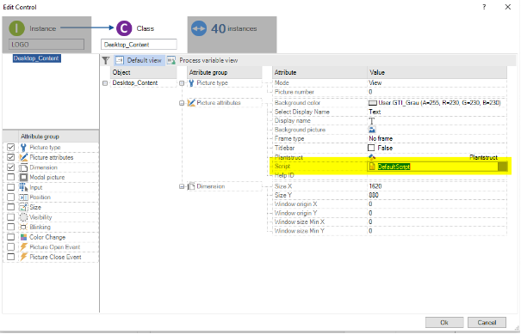
Task: Click the Visibility dotted circle icon
Action: (23, 217)
